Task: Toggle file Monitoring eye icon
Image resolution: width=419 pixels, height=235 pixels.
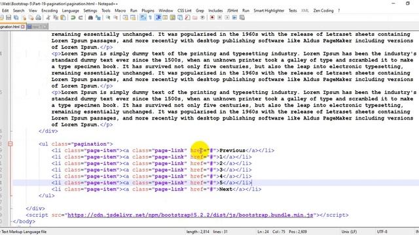Action: 202,18
